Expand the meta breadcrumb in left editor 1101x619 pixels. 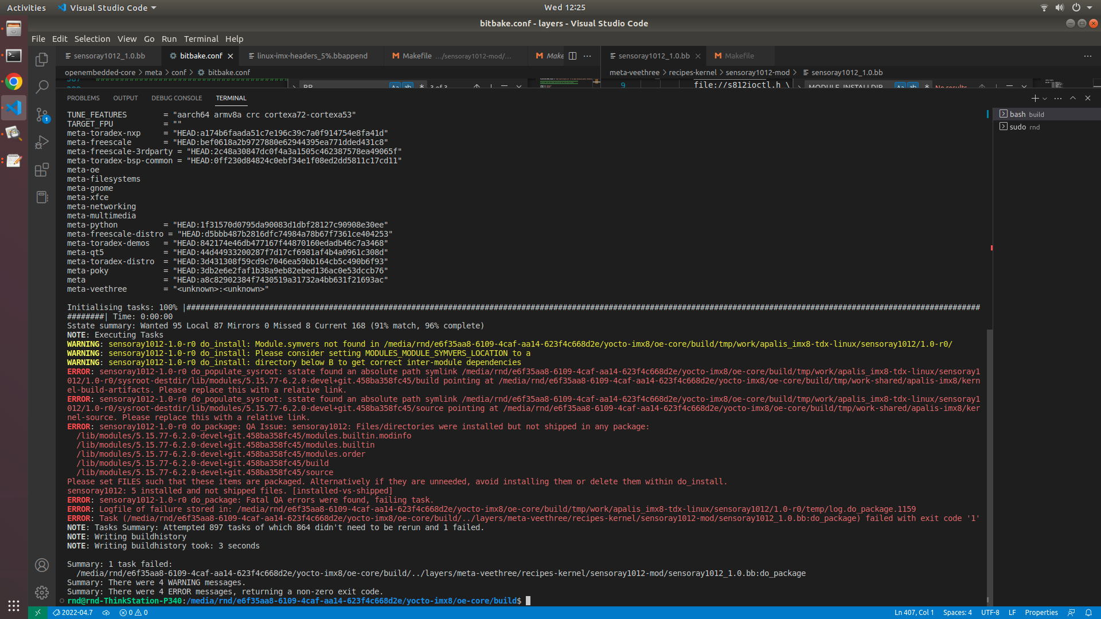[x=153, y=72]
